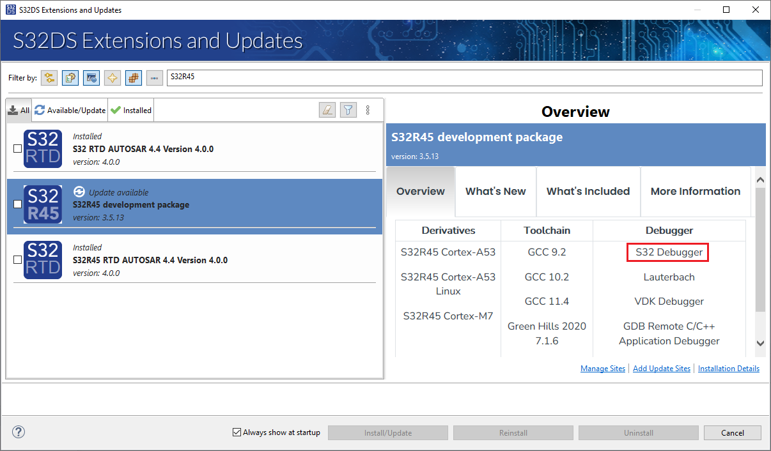
Task: Select the blue window filter icon
Action: (x=91, y=77)
